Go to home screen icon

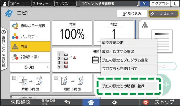coord(91,102)
